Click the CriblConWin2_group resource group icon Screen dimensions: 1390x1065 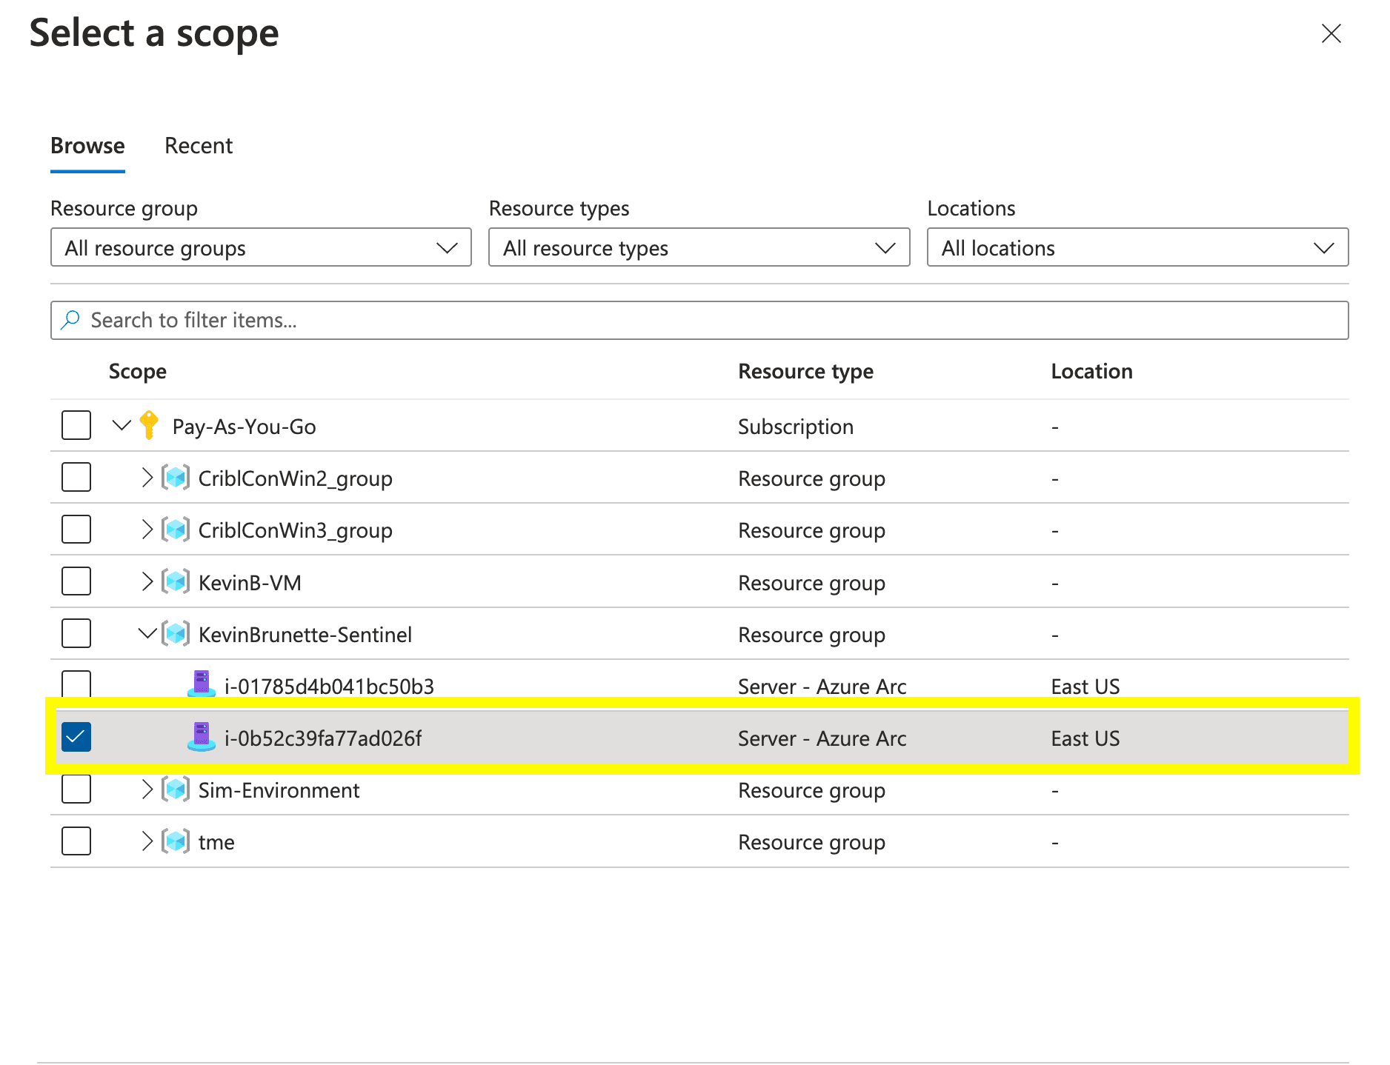pyautogui.click(x=176, y=478)
